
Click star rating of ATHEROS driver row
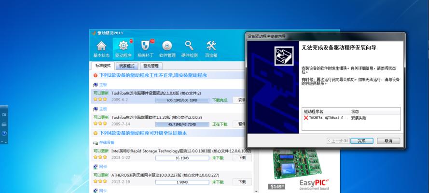coord(100,181)
